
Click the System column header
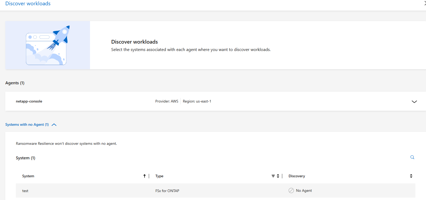click(x=28, y=176)
